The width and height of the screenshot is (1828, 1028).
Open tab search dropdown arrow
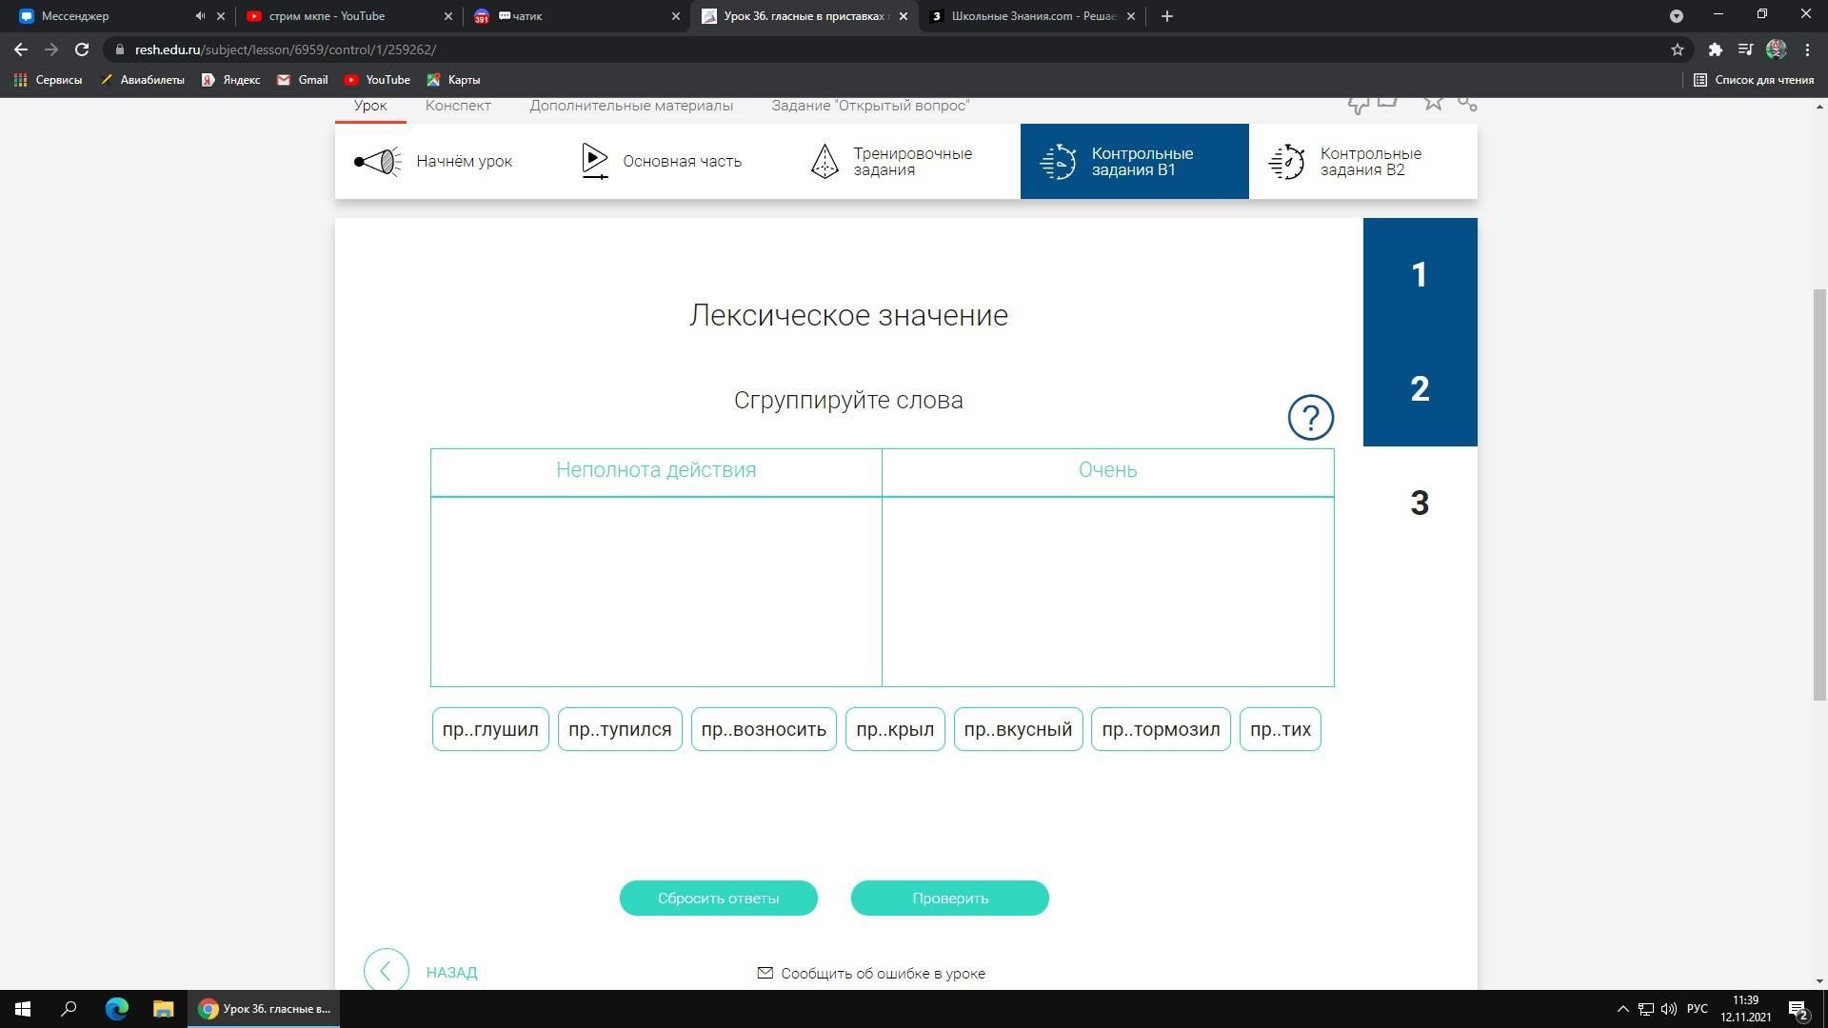click(x=1677, y=16)
